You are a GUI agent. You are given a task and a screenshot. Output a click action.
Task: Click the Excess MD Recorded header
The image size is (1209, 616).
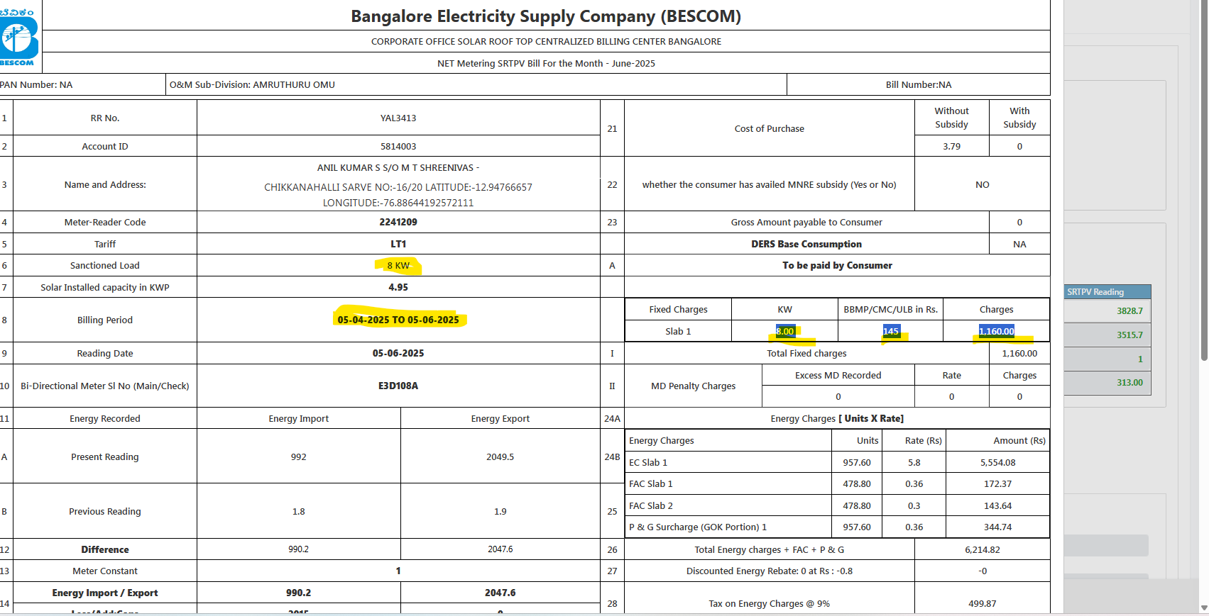coord(838,376)
